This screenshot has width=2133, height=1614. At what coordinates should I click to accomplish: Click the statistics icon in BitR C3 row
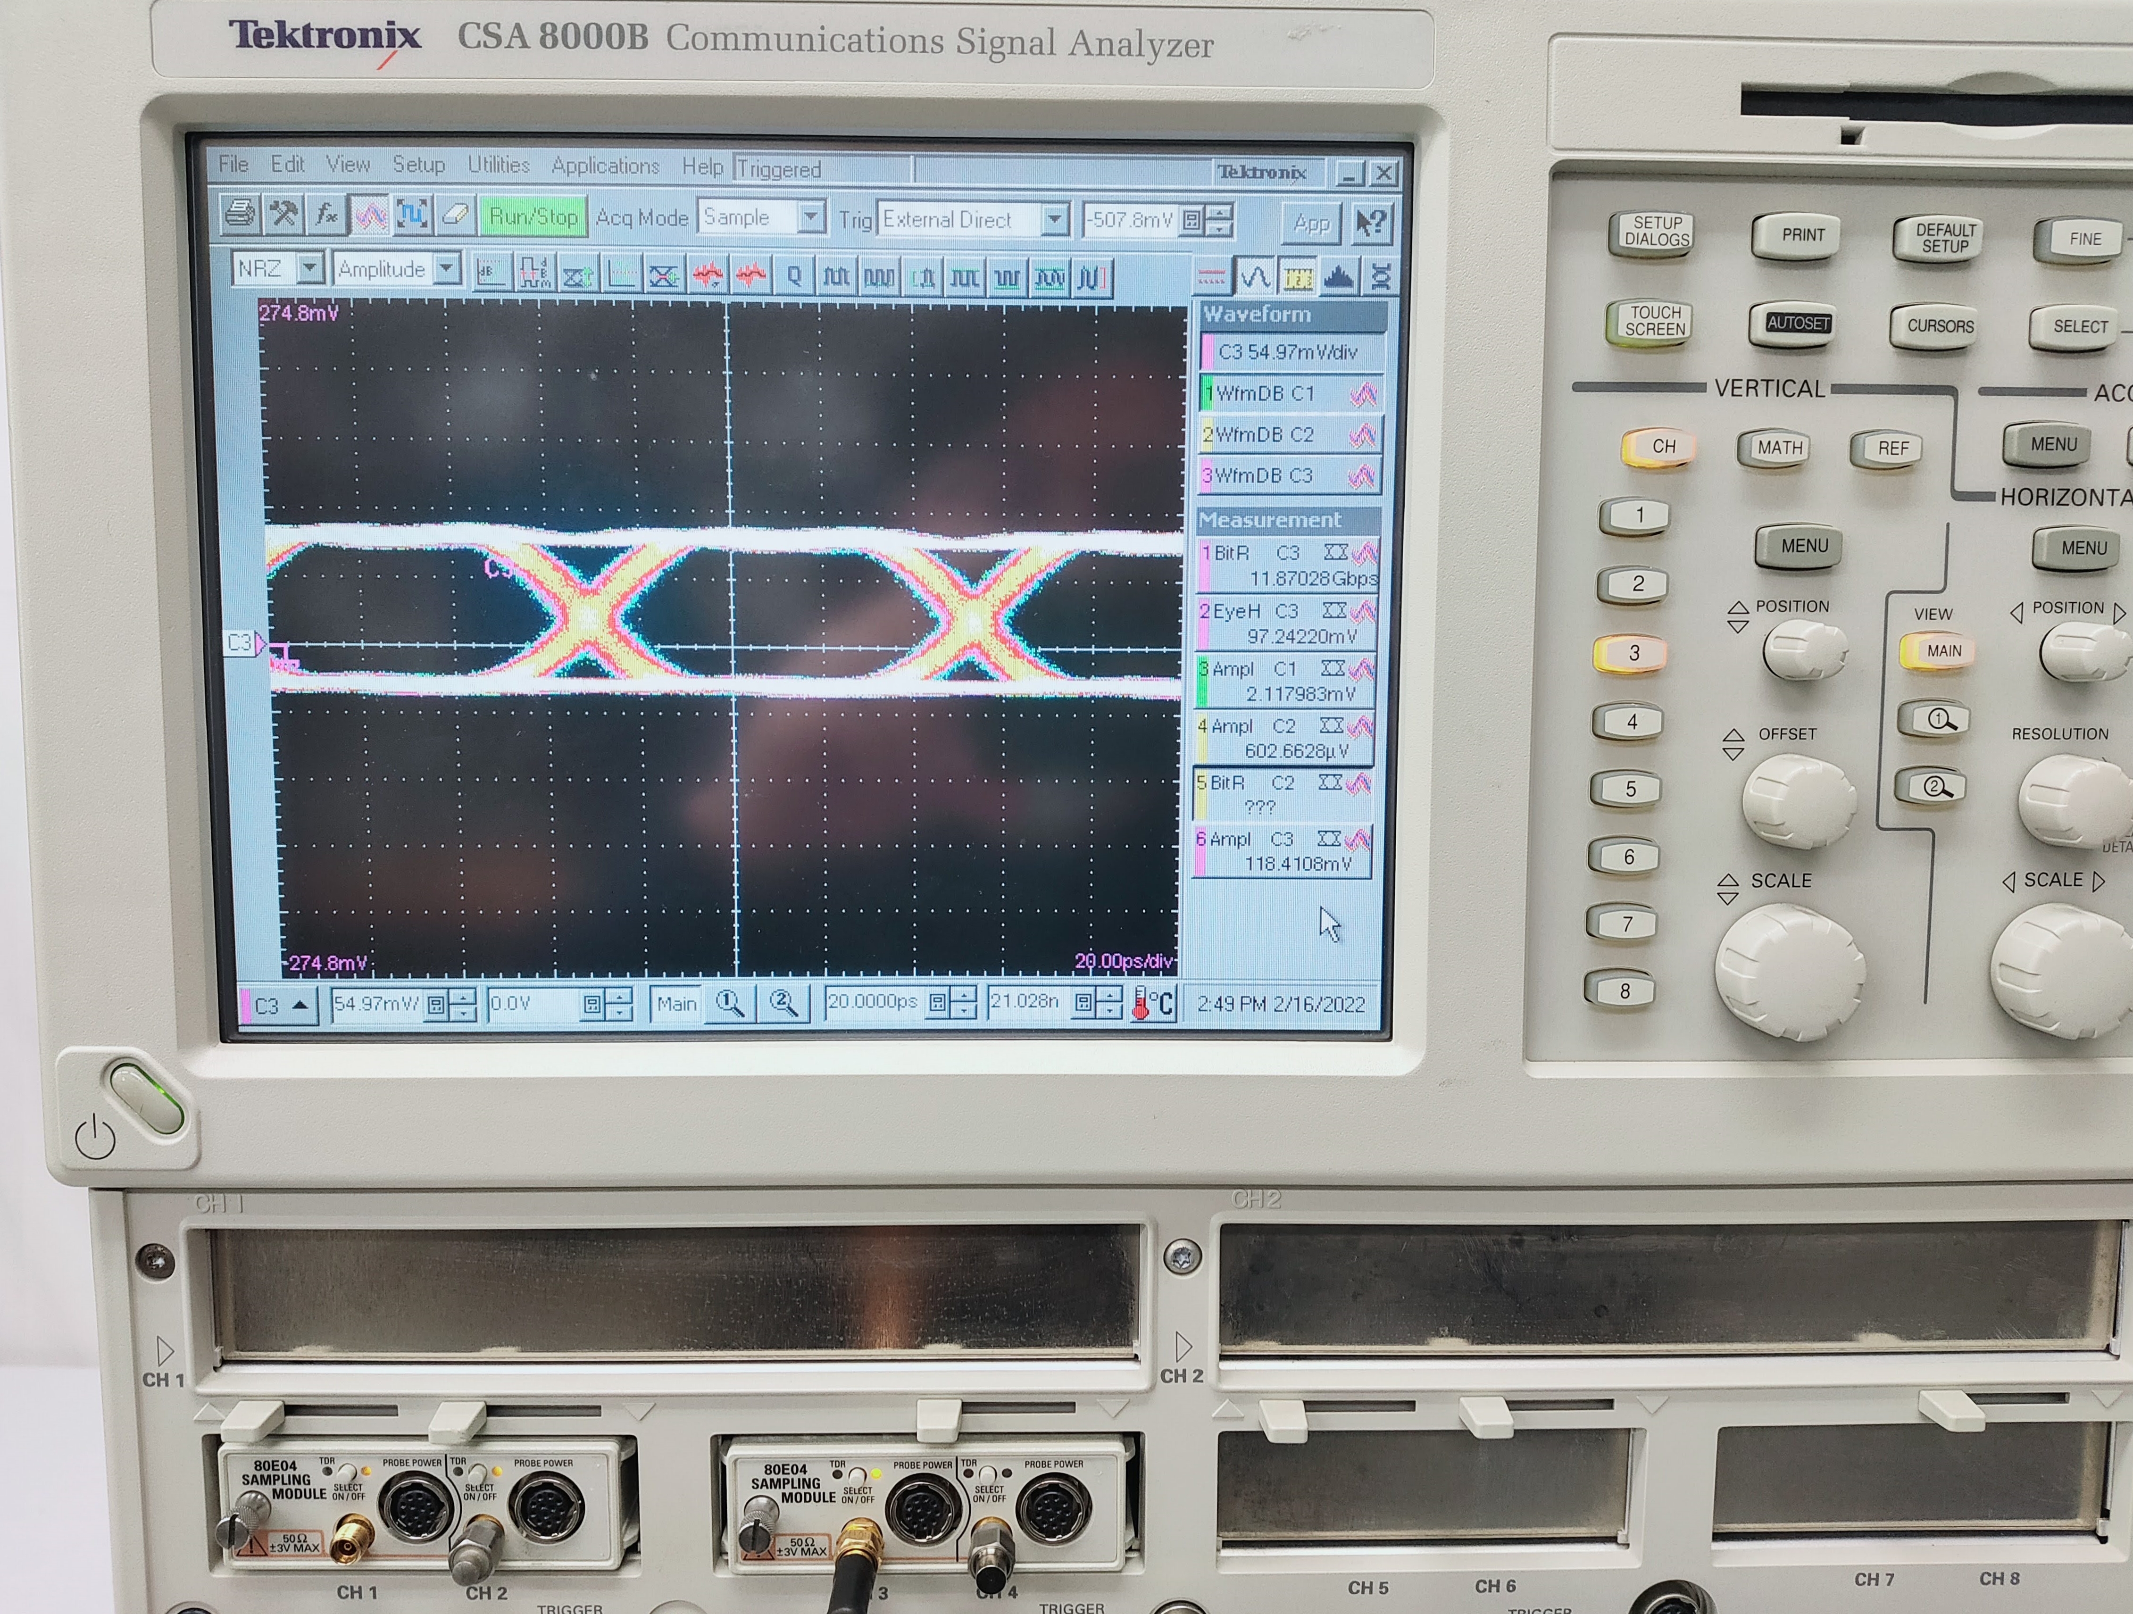[1335, 552]
